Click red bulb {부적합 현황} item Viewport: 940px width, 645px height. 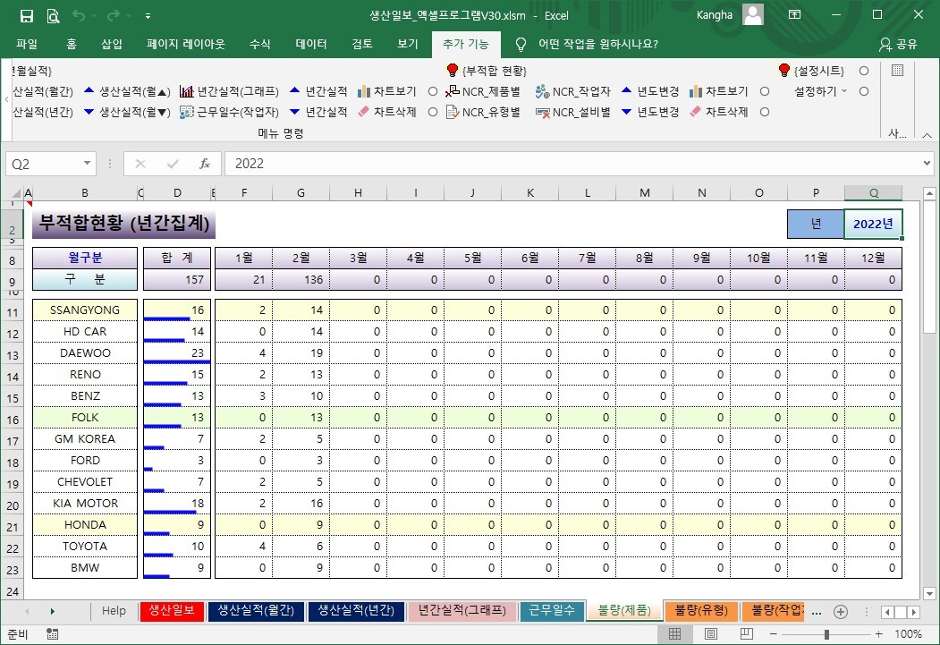pyautogui.click(x=487, y=71)
